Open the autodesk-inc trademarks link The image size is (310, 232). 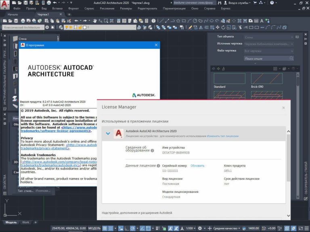50,165
